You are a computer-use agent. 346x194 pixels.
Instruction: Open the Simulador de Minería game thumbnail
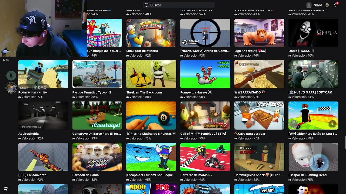(x=151, y=33)
